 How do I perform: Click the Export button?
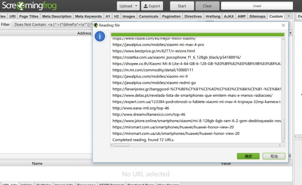151,6
